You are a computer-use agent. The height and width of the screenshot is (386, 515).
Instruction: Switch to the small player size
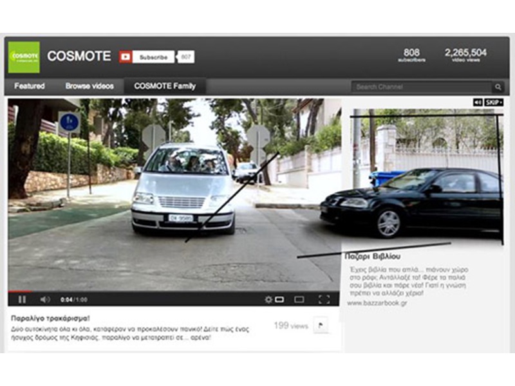[279, 299]
